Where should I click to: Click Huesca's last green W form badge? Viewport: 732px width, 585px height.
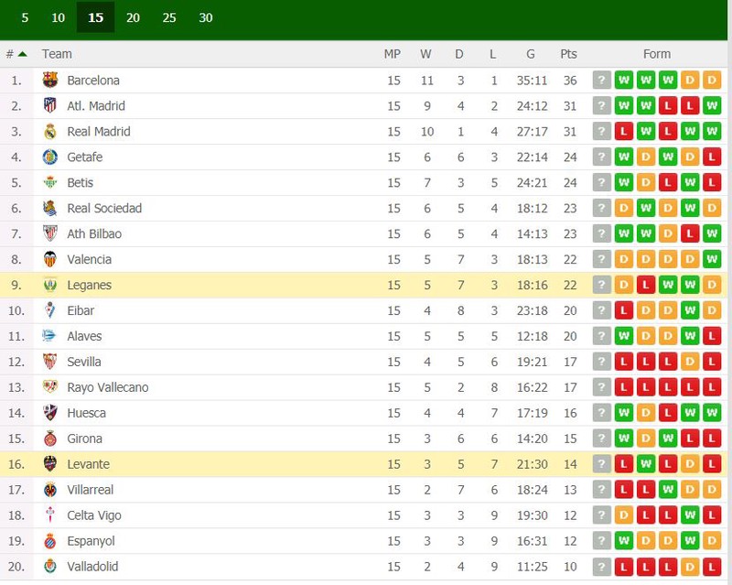[712, 413]
